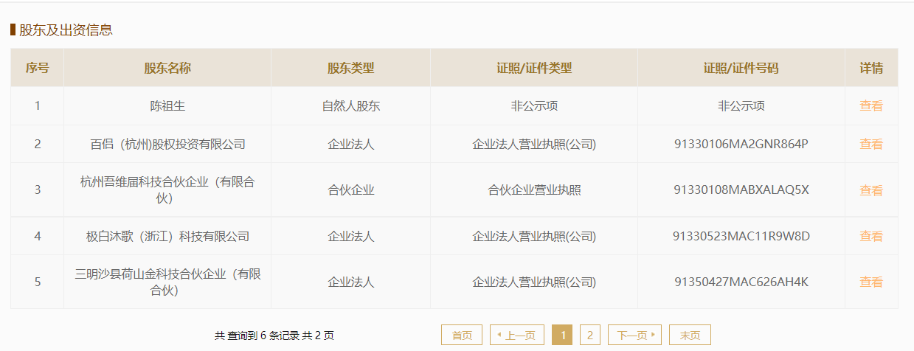Click the 自然人股东 type cell
Viewport: 914px width, 351px height.
351,105
